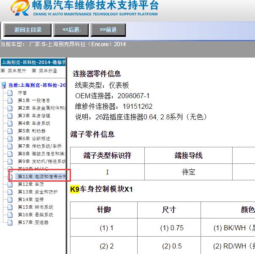
Task: Click page icon beside 第14章
Action: pyautogui.click(x=10, y=199)
